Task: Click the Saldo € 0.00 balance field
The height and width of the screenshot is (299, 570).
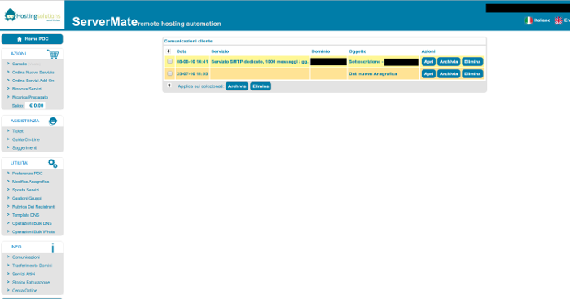Action: (36, 105)
